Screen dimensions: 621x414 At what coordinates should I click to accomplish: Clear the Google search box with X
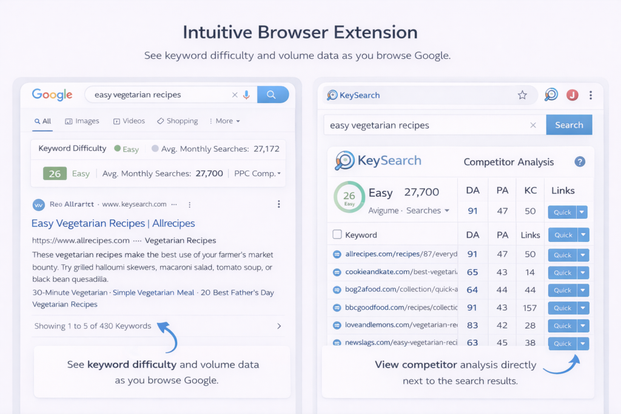[235, 95]
